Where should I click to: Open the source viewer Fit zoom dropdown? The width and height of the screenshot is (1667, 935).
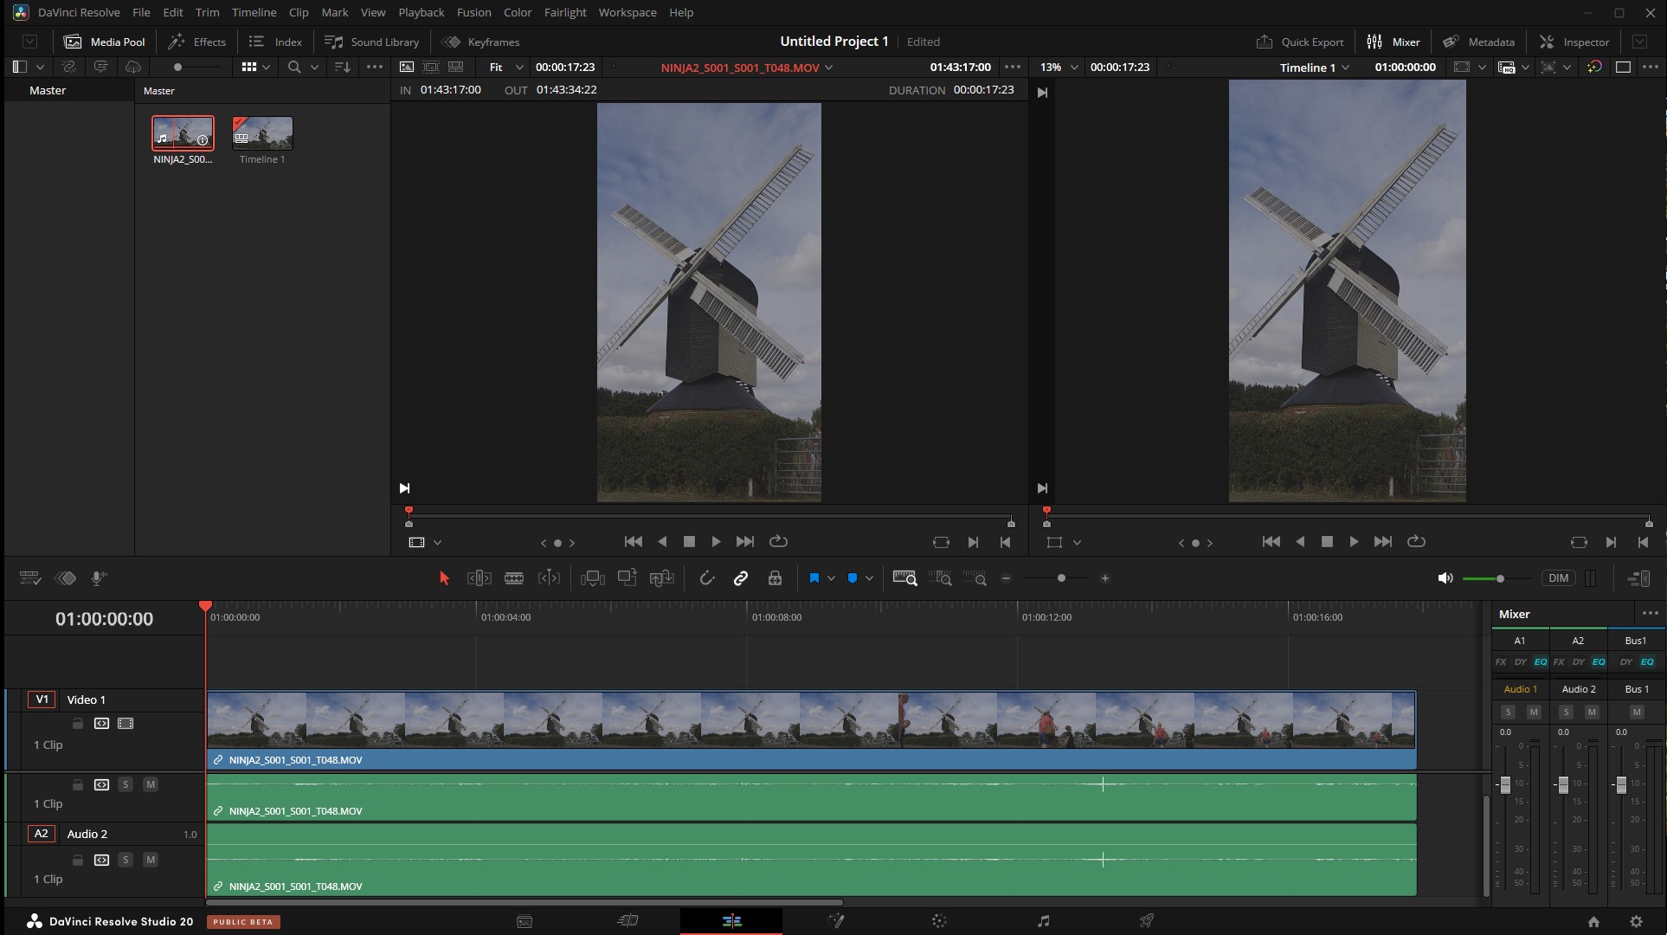point(506,67)
